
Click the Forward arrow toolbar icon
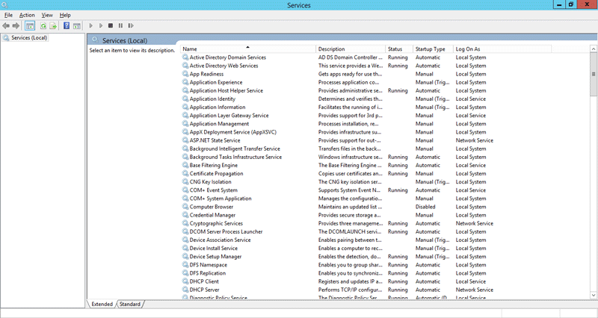pyautogui.click(x=16, y=26)
